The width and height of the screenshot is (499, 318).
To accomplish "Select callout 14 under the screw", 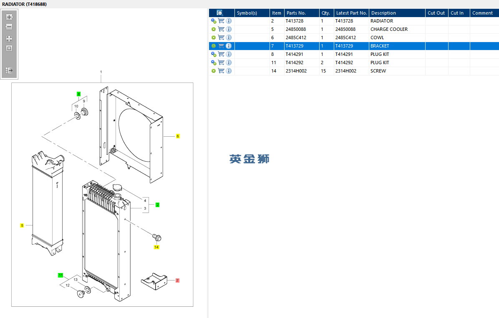I will (156, 247).
